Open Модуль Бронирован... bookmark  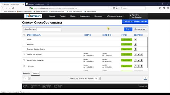click(x=57, y=11)
